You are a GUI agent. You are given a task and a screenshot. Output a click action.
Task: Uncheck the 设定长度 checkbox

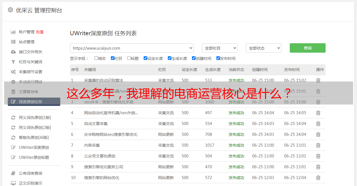pos(145,58)
